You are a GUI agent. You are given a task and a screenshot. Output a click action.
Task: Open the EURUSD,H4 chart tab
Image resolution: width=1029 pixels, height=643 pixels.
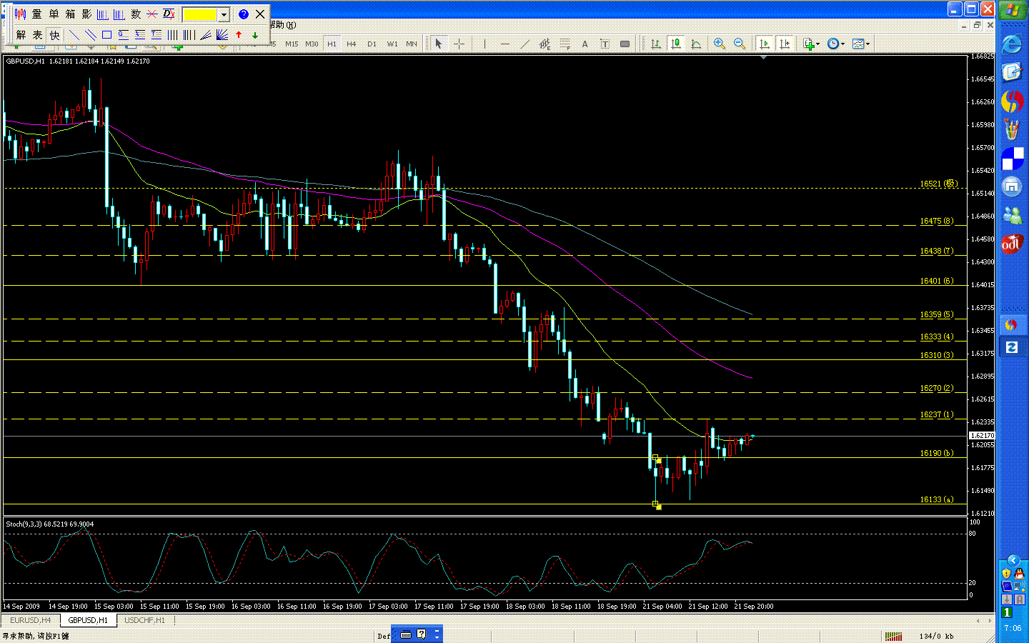click(x=31, y=620)
